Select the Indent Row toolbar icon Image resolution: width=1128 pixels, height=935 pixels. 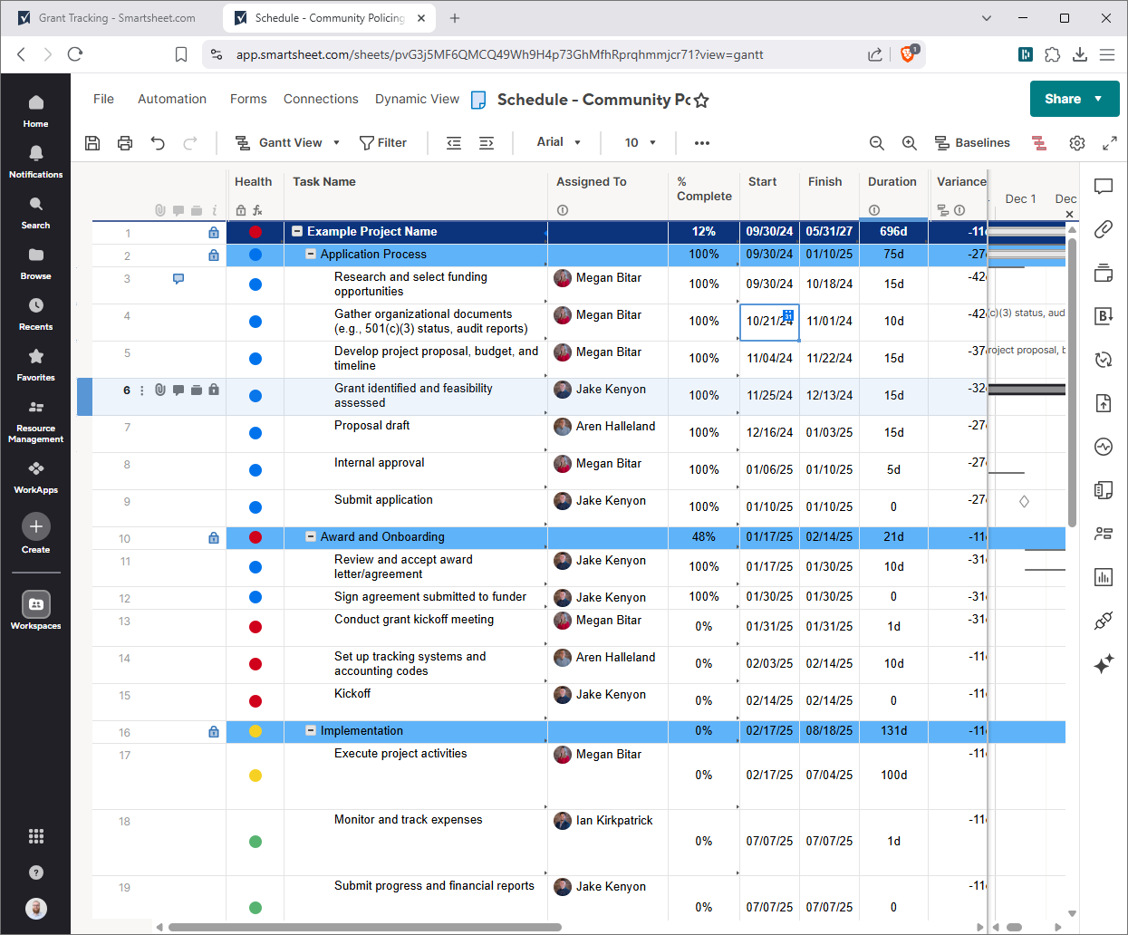[487, 142]
